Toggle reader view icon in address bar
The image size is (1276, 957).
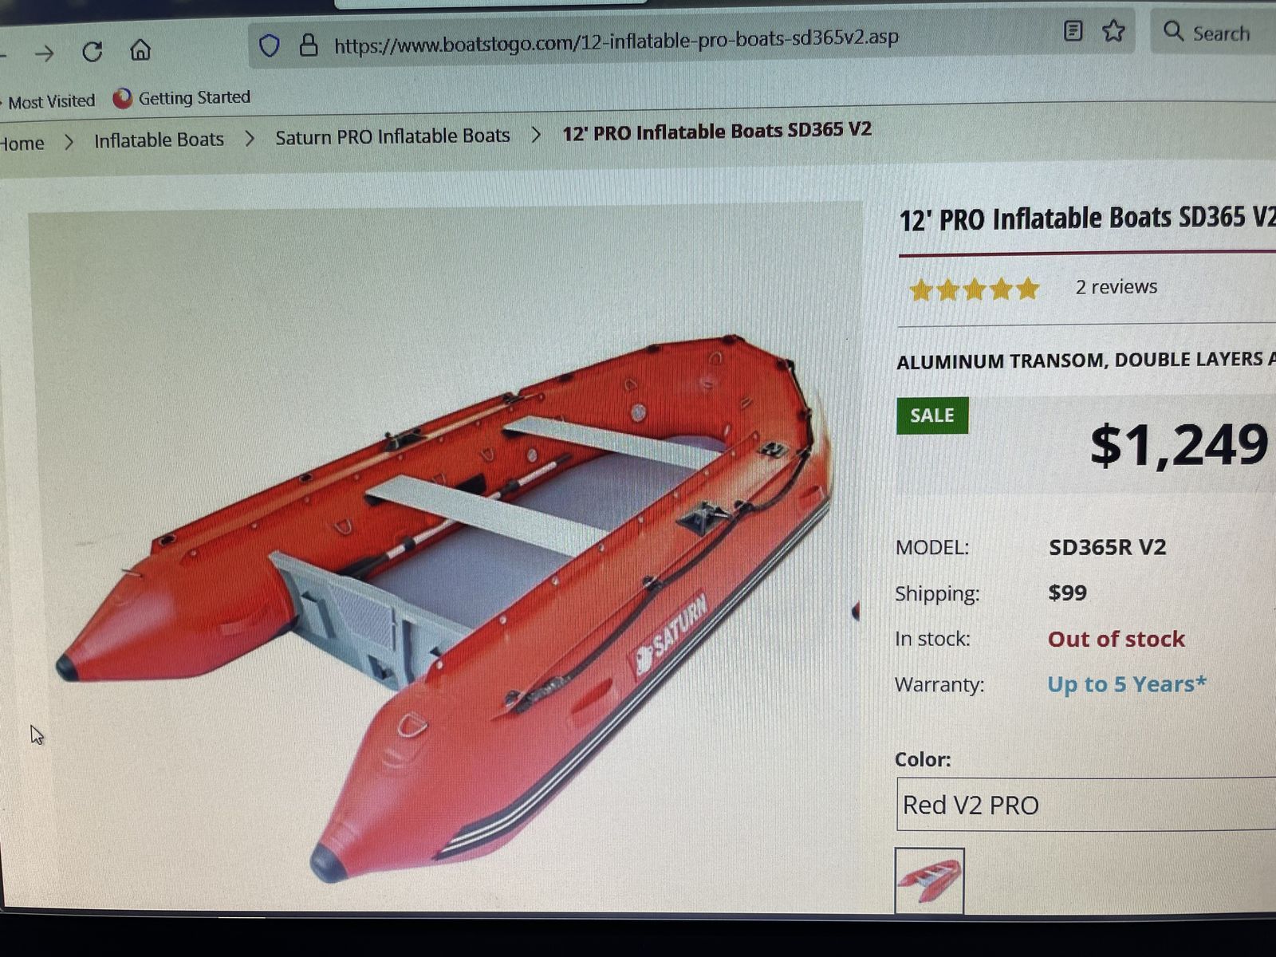(1073, 31)
